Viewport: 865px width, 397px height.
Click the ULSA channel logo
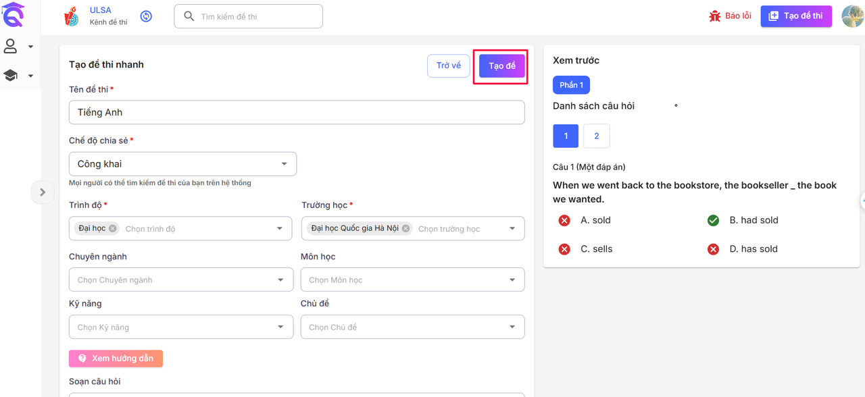click(71, 16)
